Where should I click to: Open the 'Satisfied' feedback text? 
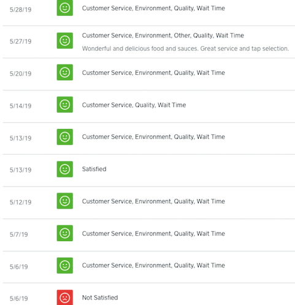(94, 169)
